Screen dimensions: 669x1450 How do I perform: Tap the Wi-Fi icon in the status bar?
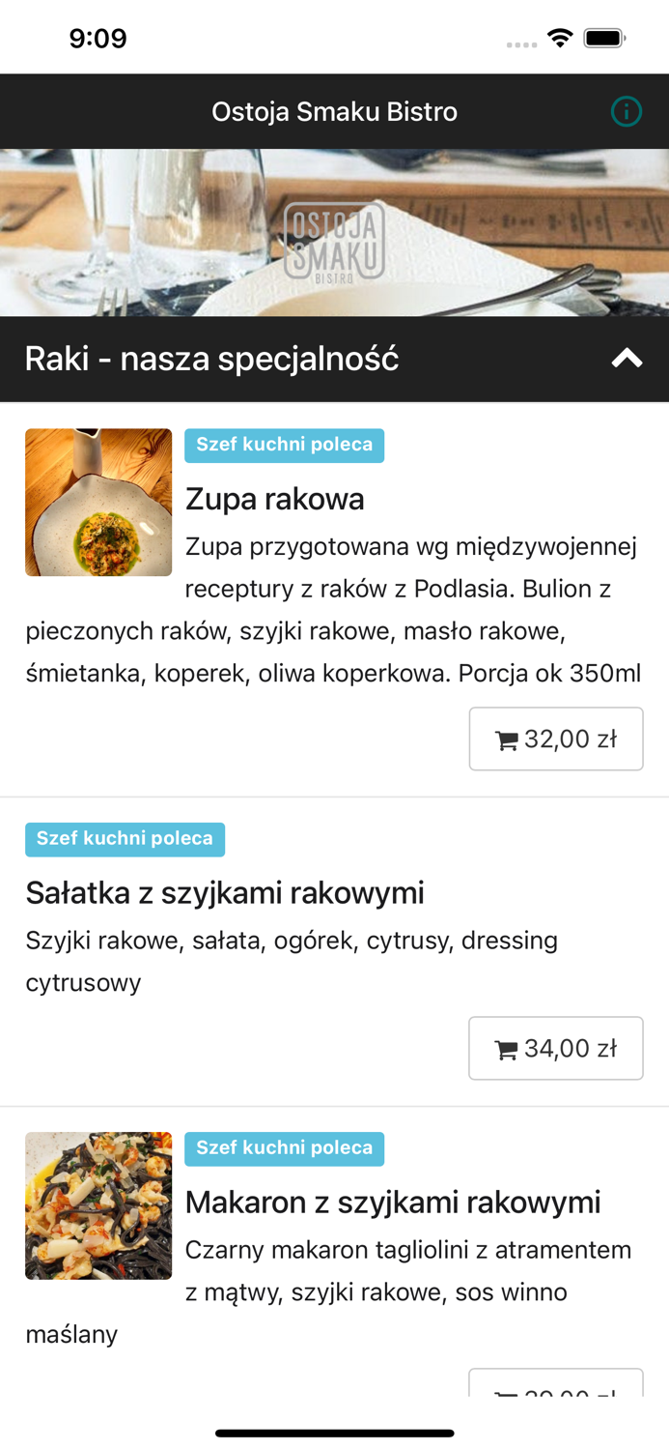tap(562, 37)
